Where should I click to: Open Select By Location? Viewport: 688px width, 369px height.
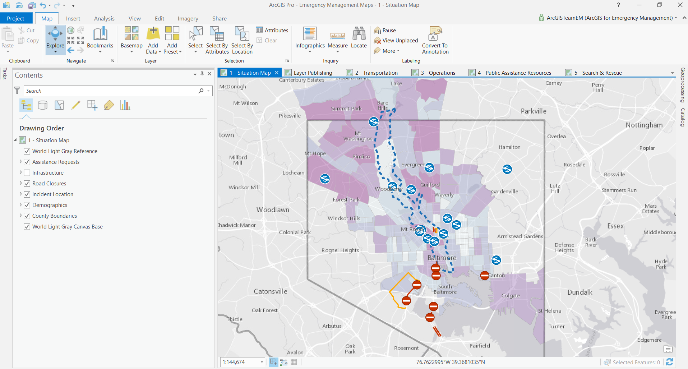(x=242, y=40)
